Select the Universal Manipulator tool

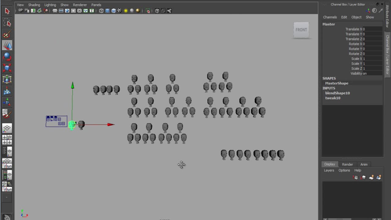pyautogui.click(x=7, y=79)
